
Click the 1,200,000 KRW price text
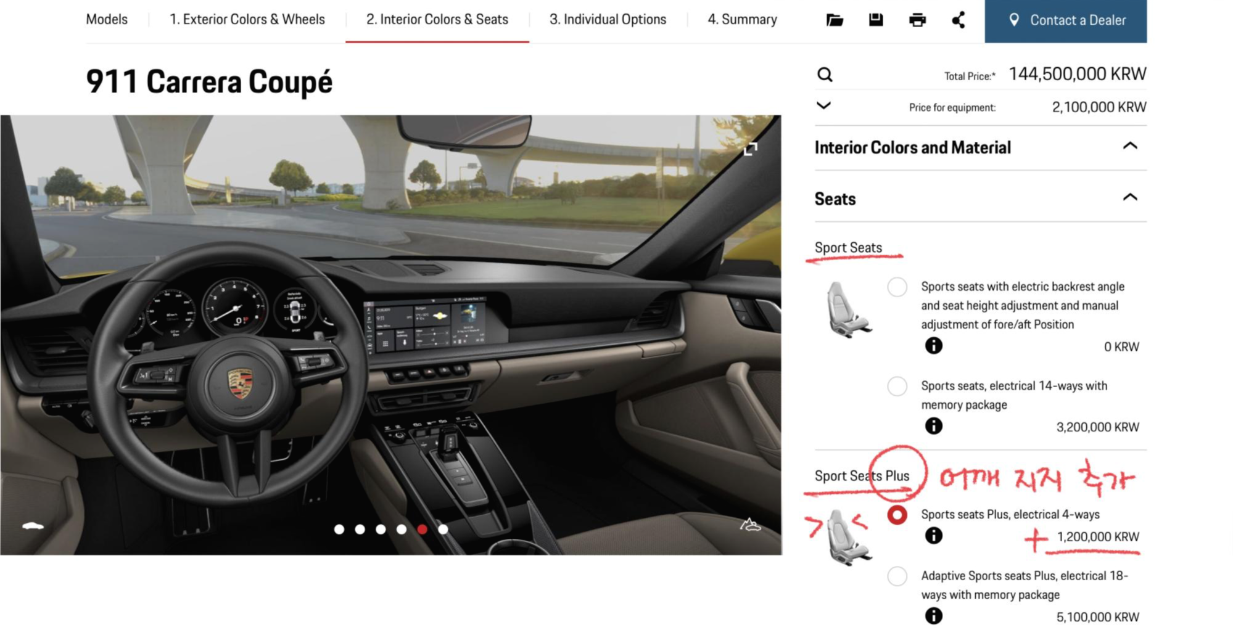pyautogui.click(x=1098, y=536)
